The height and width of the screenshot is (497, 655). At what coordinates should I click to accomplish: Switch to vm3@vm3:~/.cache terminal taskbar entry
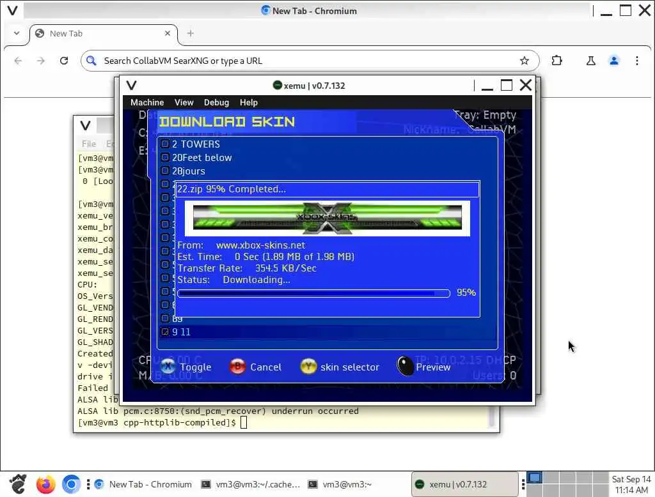[x=251, y=484]
